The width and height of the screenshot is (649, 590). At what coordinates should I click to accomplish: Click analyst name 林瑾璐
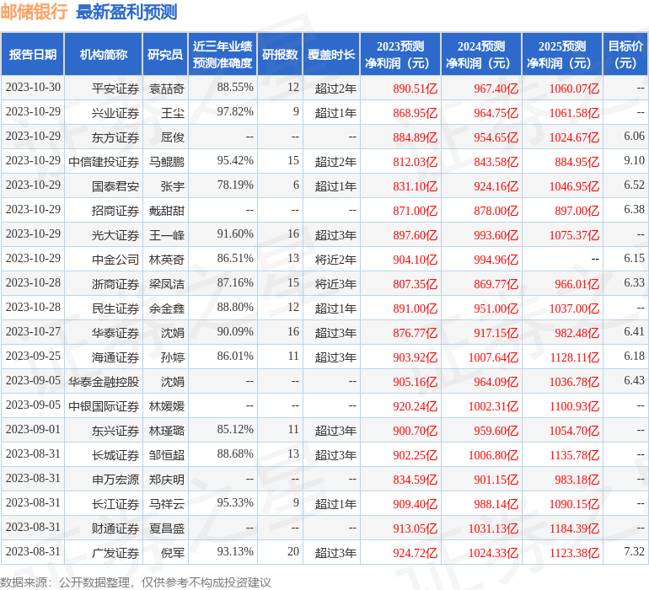point(166,431)
